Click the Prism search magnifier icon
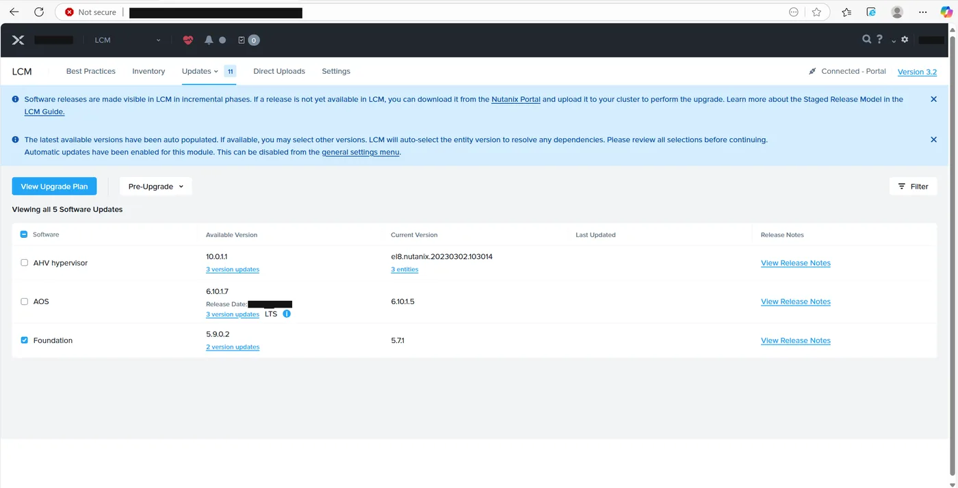Screen dimensions: 958x488 click(867, 40)
